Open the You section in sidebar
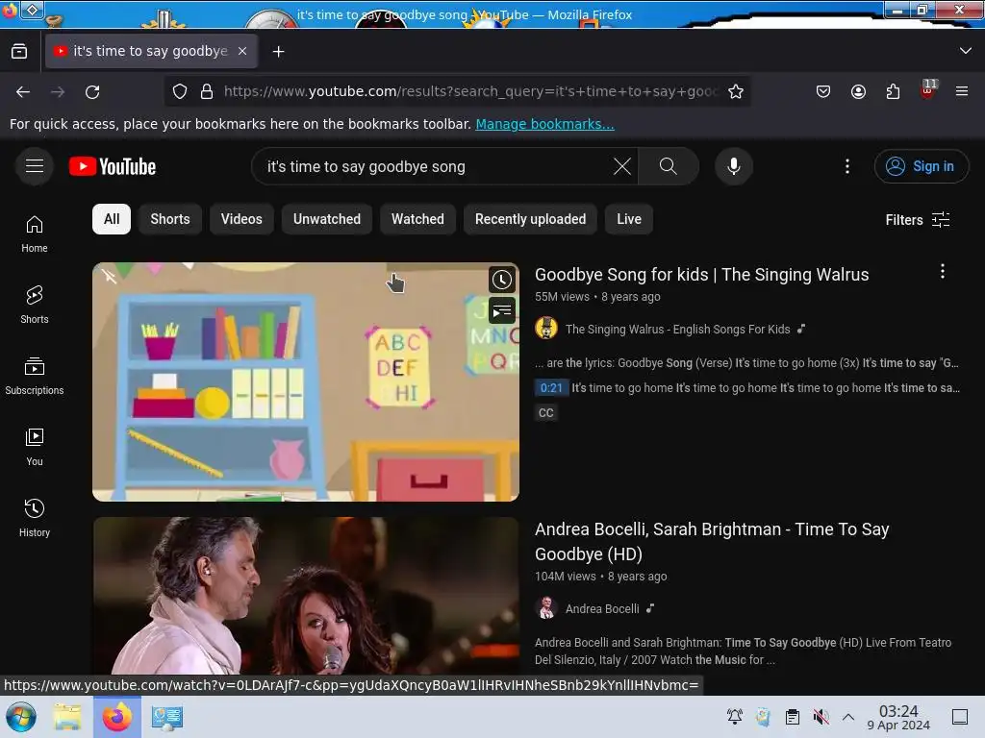The image size is (985, 738). click(x=35, y=447)
